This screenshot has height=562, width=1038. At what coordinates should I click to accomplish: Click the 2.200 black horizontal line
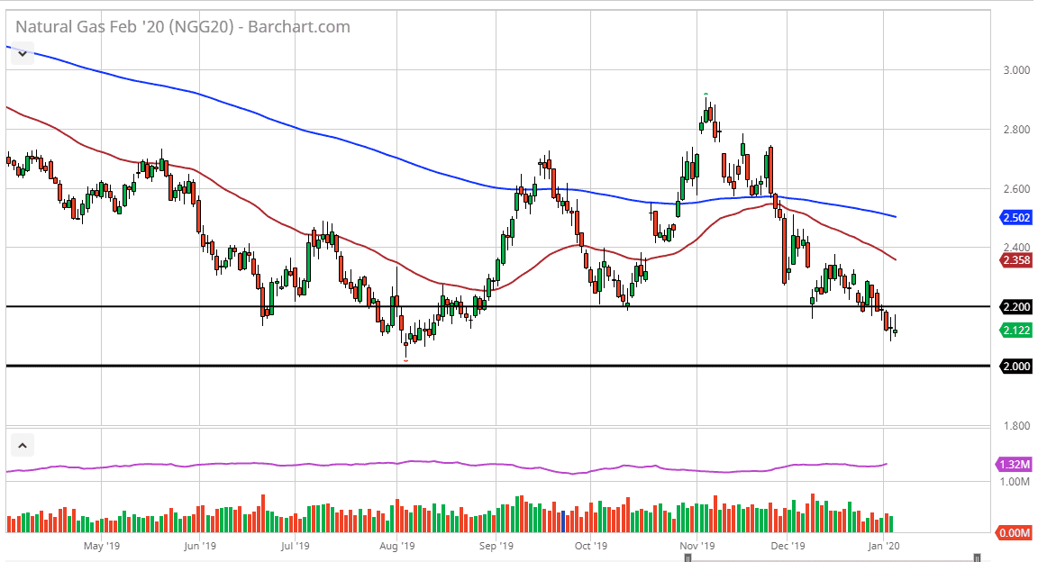point(497,306)
